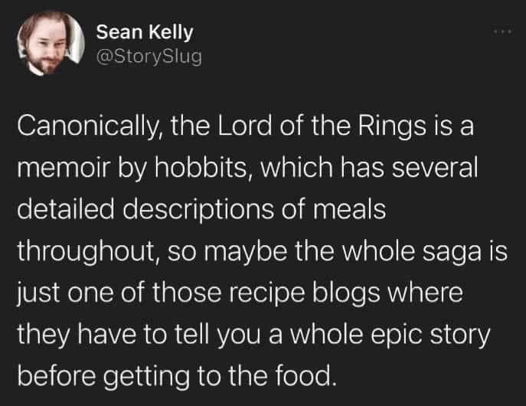The width and height of the screenshot is (526, 406).
Task: Select the word 'getting' in the last line
Action: (x=146, y=378)
